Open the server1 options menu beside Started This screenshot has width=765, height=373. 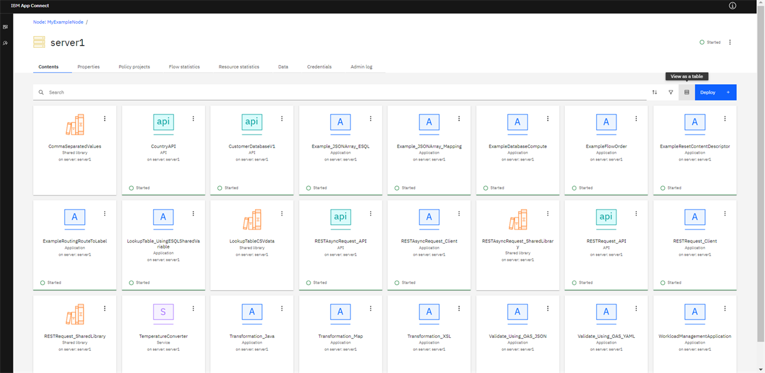click(x=730, y=41)
